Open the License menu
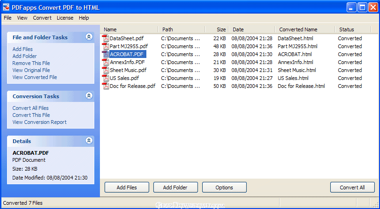The image size is (380, 209). (x=65, y=18)
